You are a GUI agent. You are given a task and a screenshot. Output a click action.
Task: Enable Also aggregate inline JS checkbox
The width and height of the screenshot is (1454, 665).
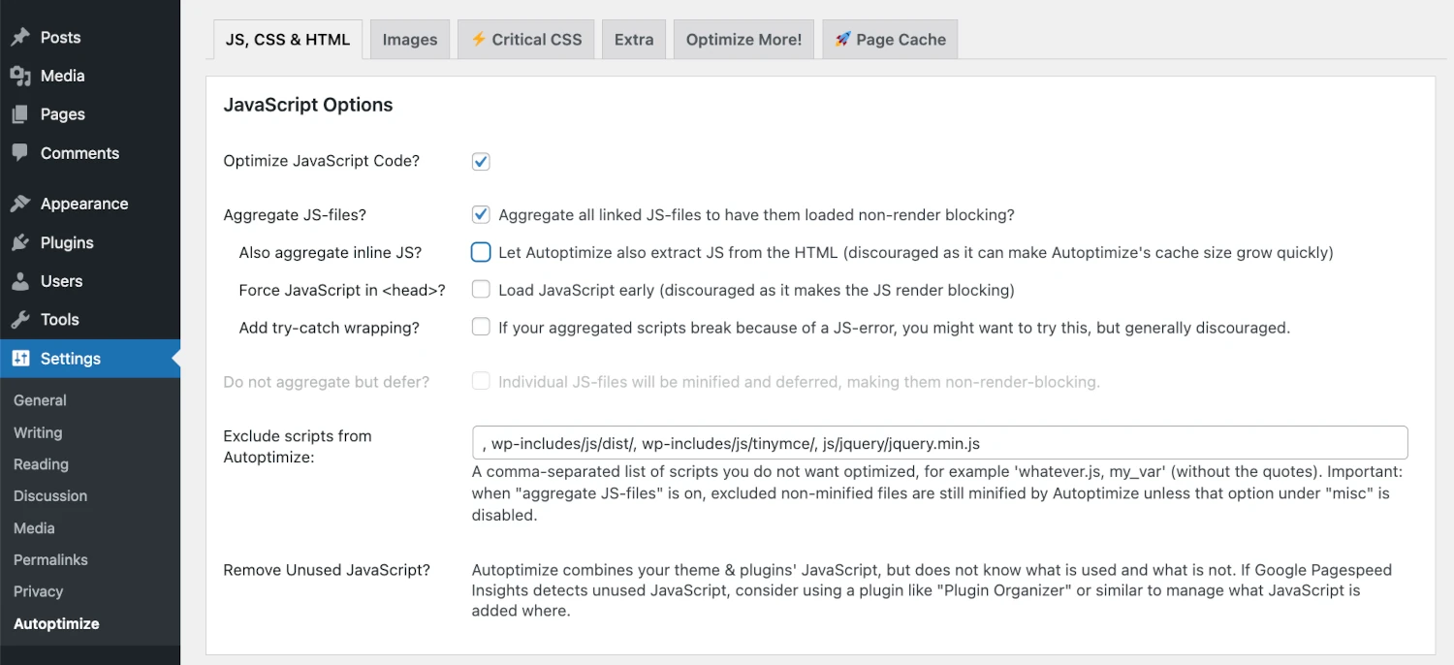tap(481, 252)
